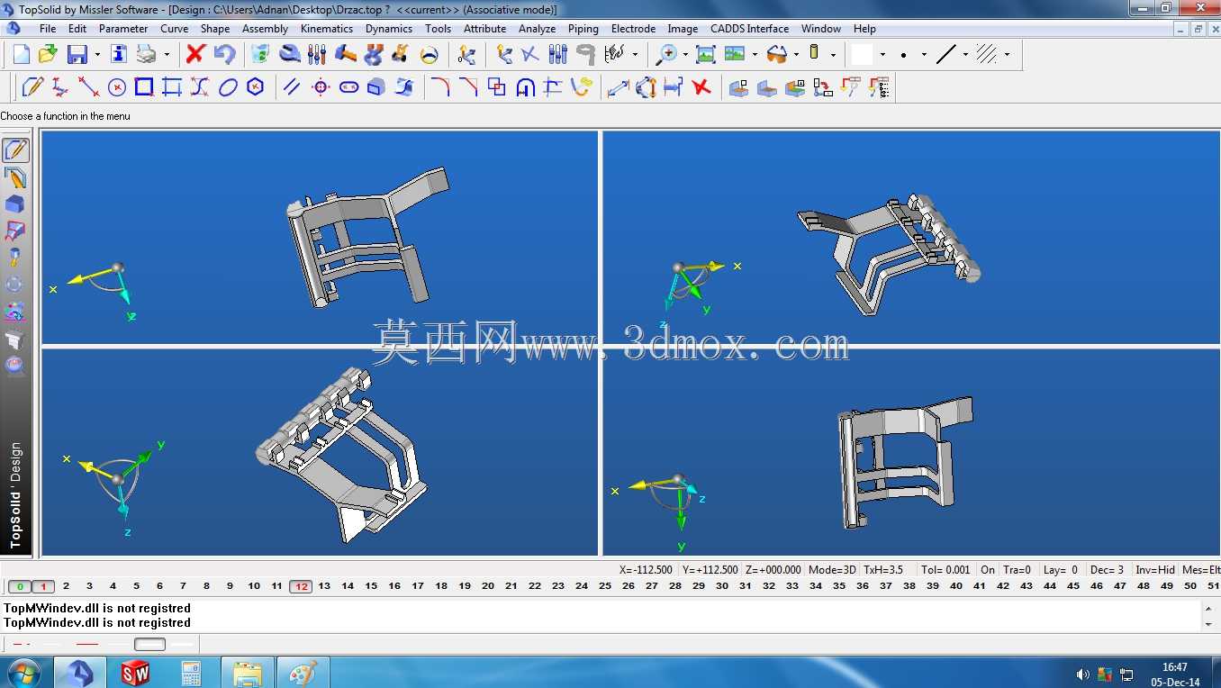Open the blue Shape context in the left sidebar
The height and width of the screenshot is (688, 1221).
click(x=15, y=204)
